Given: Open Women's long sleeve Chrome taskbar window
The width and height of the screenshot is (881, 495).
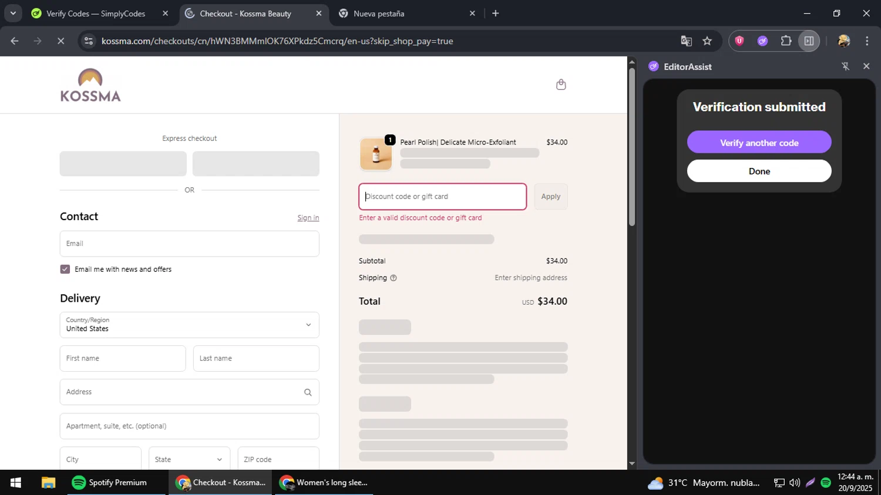Looking at the screenshot, I should tap(324, 483).
